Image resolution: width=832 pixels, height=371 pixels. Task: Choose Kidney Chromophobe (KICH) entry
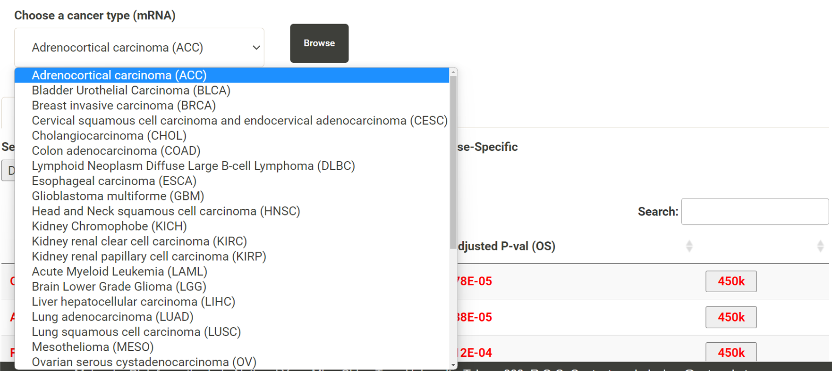tap(109, 226)
